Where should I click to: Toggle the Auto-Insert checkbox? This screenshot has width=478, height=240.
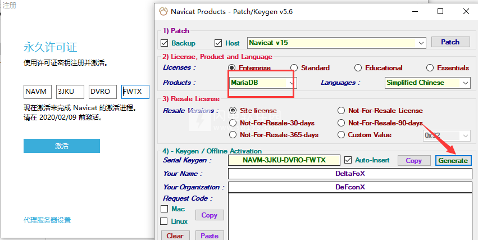348,160
